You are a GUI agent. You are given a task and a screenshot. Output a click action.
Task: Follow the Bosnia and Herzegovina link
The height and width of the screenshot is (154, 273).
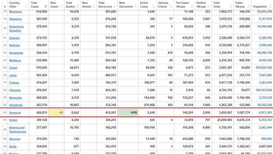click(18, 130)
